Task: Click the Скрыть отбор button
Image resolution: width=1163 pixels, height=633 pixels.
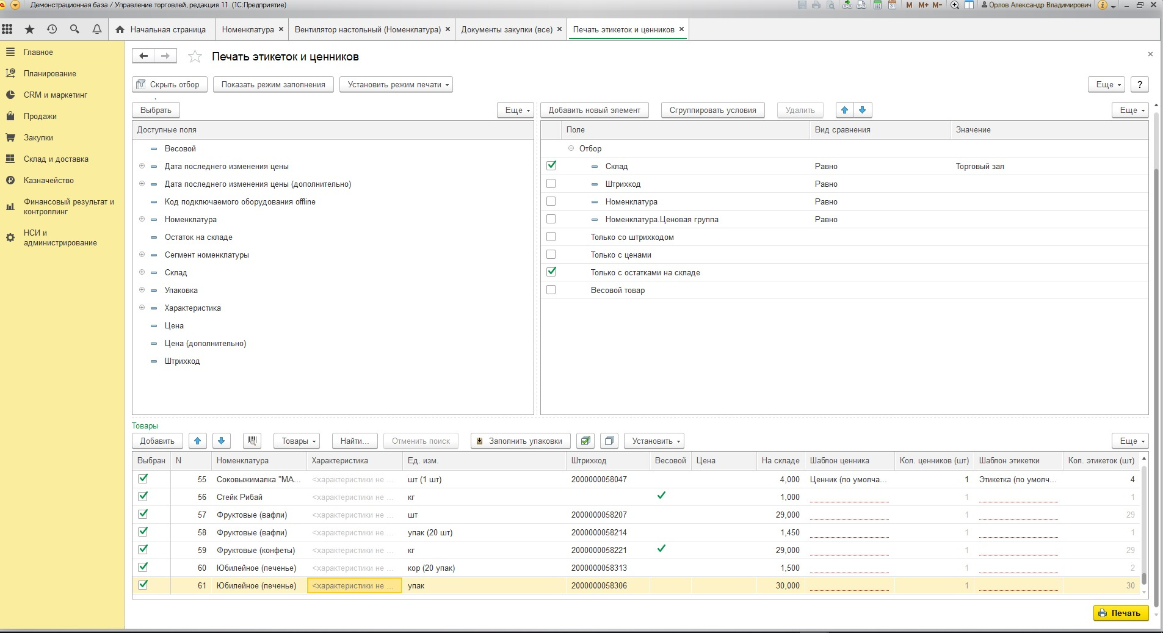Action: click(x=170, y=84)
